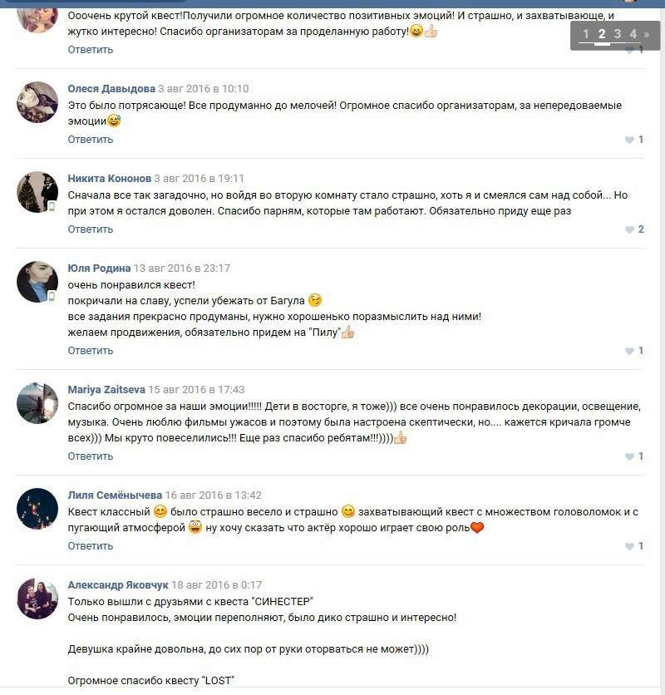Reply to Mariya Zaitseva's comment
Viewport: 665px width, 695px height.
(x=91, y=456)
